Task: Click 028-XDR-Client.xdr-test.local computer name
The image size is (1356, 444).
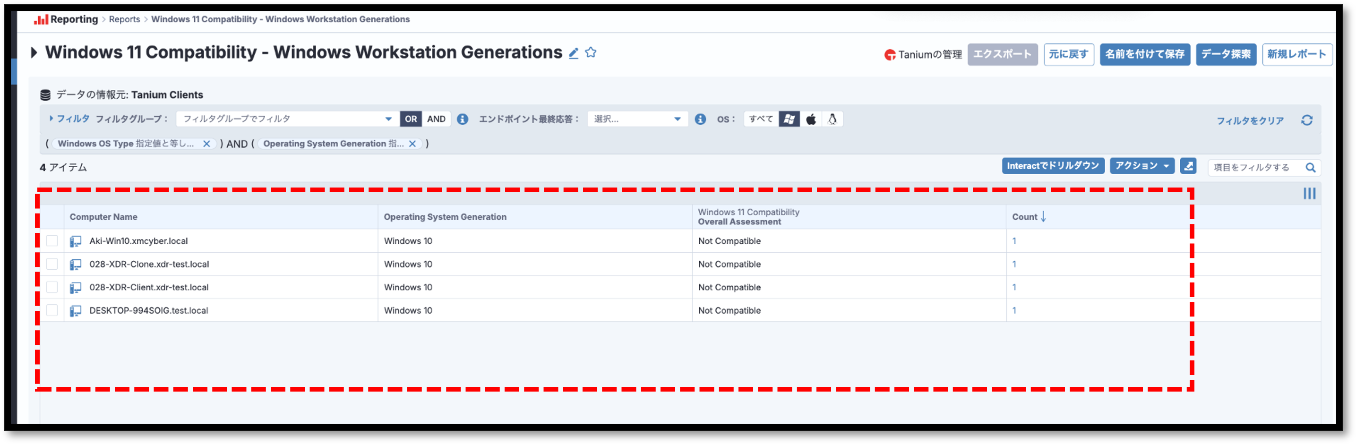Action: coord(149,288)
